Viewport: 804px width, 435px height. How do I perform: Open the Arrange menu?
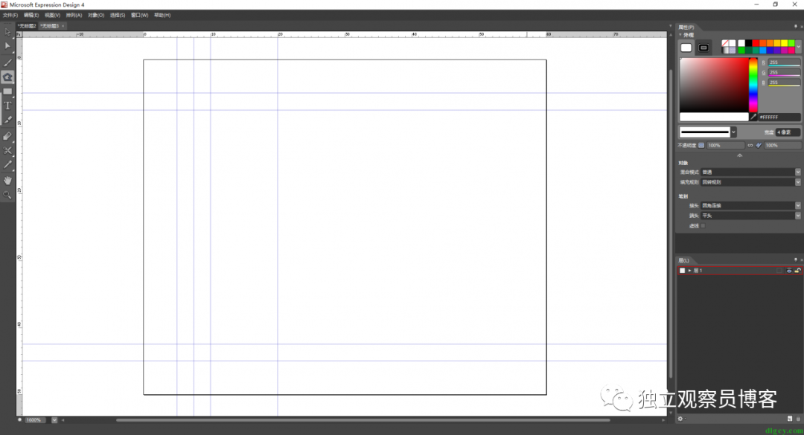(74, 16)
